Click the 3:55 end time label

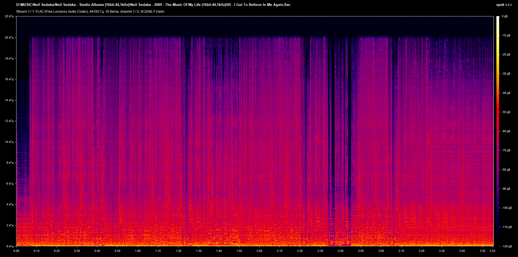(492, 251)
